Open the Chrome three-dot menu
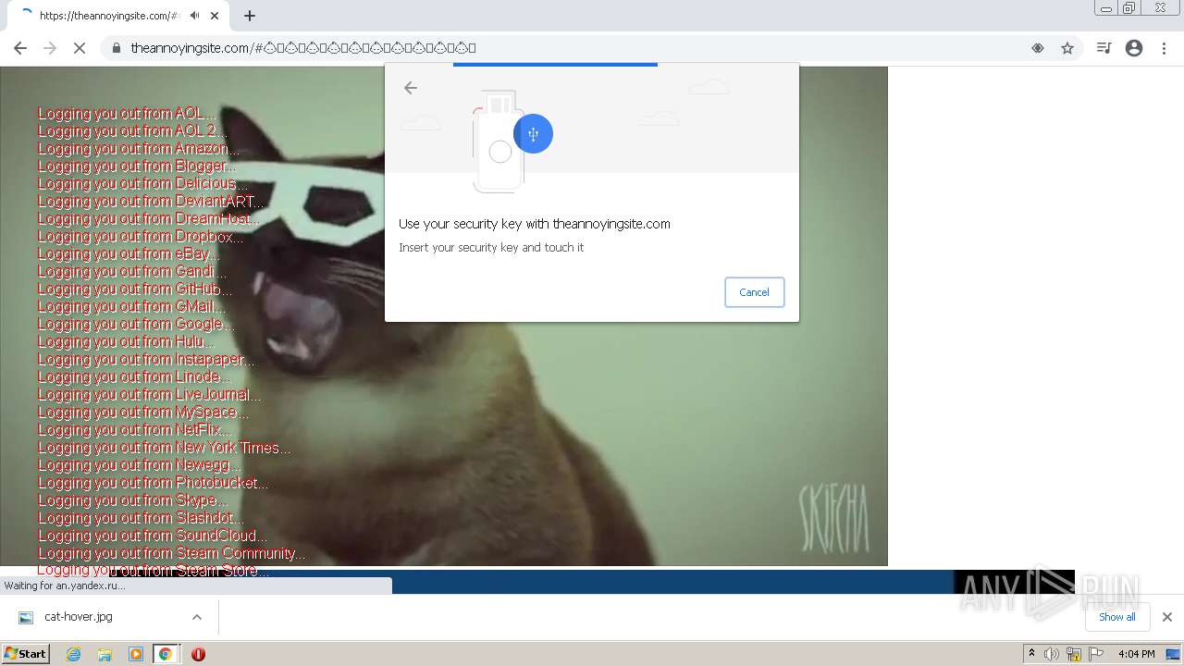 1164,48
